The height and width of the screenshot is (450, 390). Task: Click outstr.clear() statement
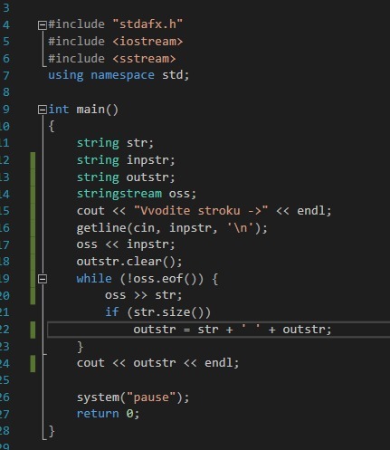click(129, 262)
